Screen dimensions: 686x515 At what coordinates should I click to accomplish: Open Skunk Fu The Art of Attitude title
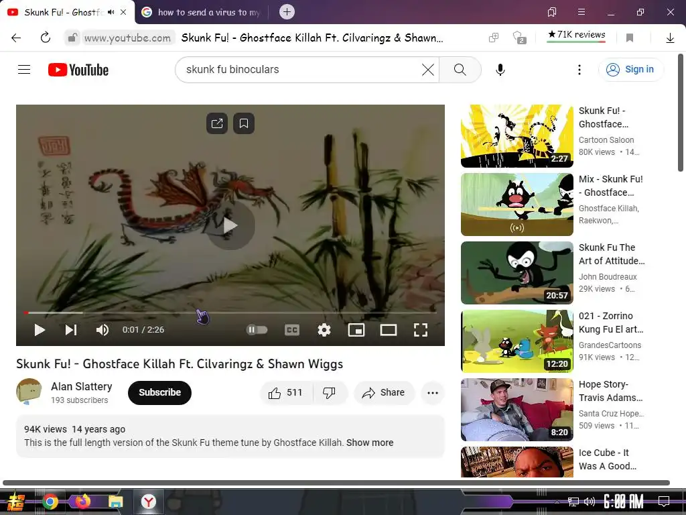tap(612, 254)
